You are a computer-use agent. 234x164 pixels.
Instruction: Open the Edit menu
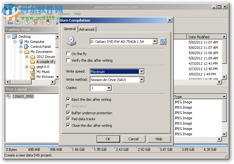tap(22, 14)
